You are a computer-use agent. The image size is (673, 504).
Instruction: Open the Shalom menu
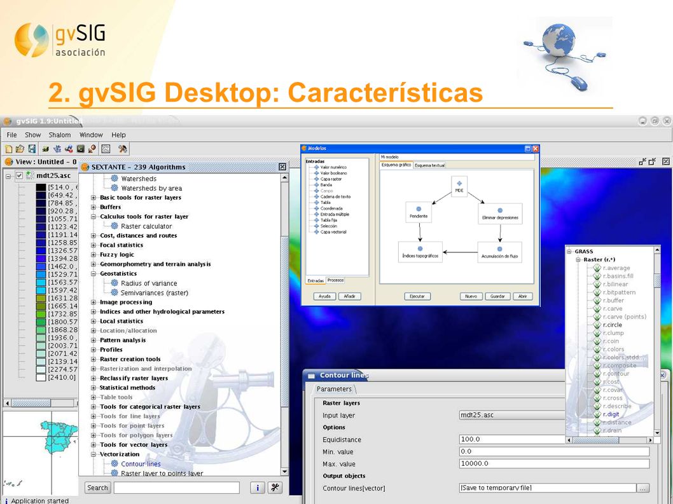point(60,135)
